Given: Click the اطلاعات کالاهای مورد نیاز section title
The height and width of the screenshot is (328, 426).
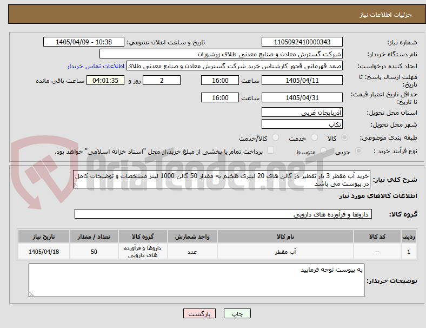Looking at the screenshot, I should [x=378, y=196].
